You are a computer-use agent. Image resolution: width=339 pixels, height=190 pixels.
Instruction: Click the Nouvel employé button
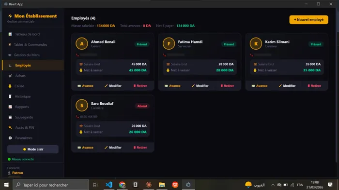(x=308, y=20)
